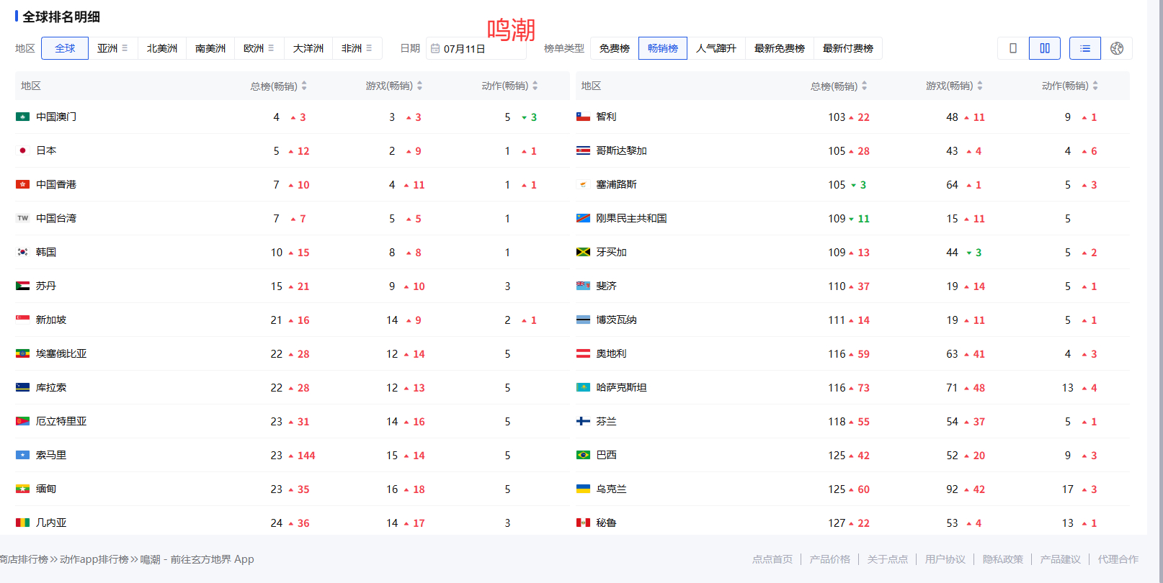Screen dimensions: 1163x583
Task: Open the 用户协议 footer link
Action: [945, 559]
